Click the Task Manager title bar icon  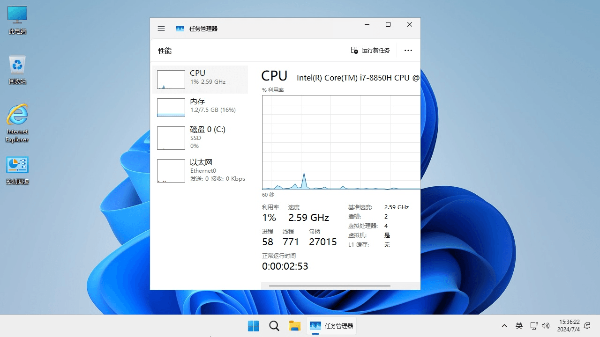180,28
